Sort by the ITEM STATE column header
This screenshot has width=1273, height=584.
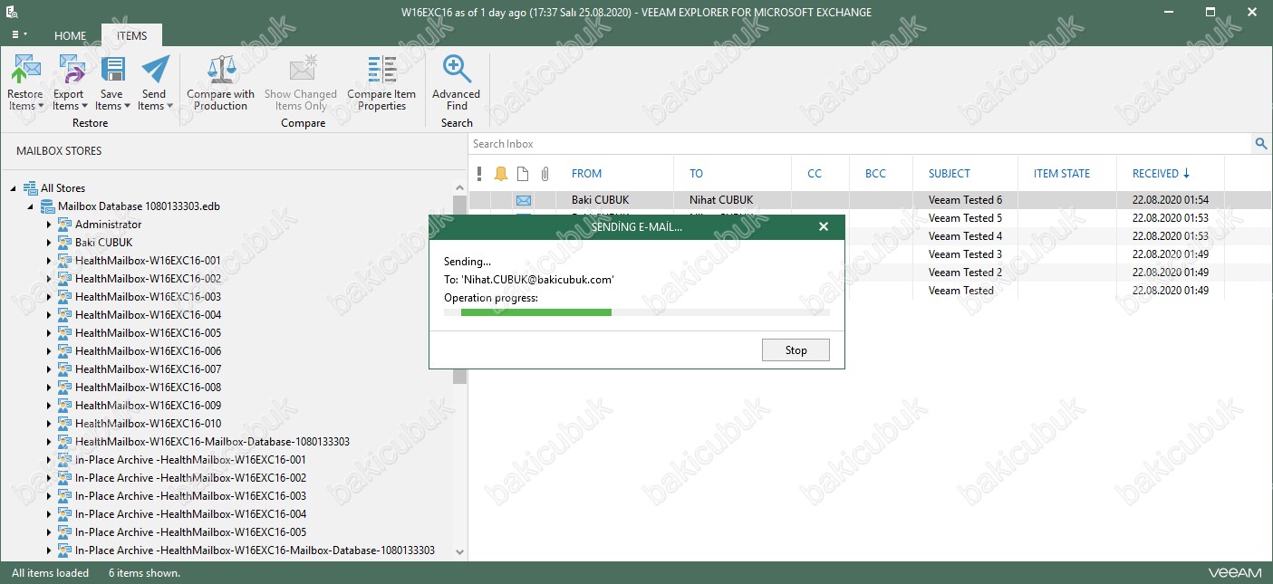1062,174
